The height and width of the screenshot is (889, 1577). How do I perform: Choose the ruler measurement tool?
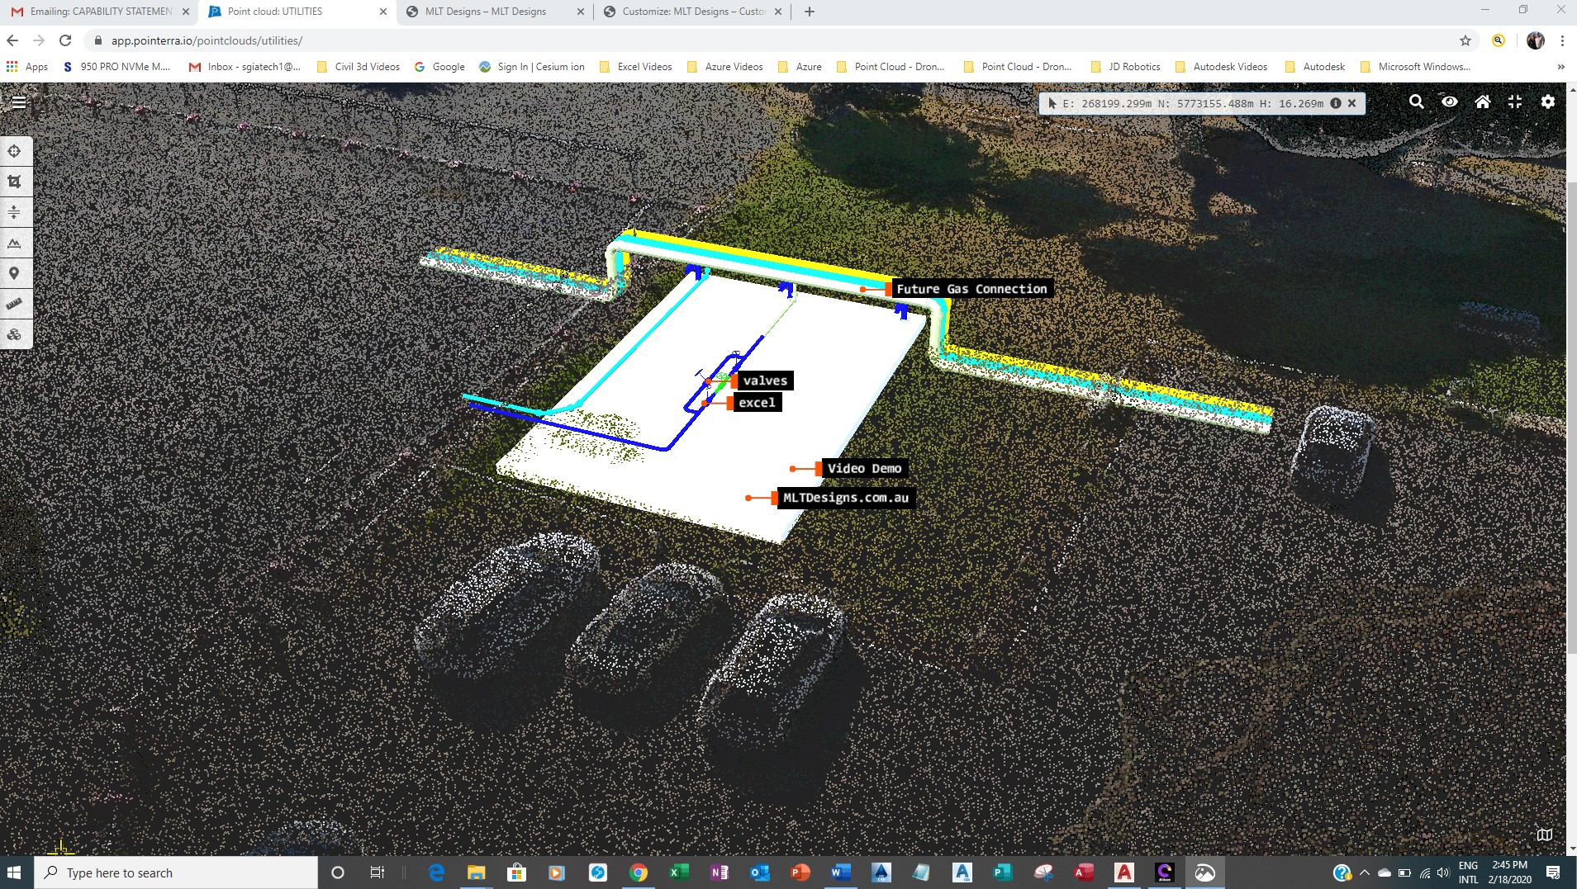15,304
